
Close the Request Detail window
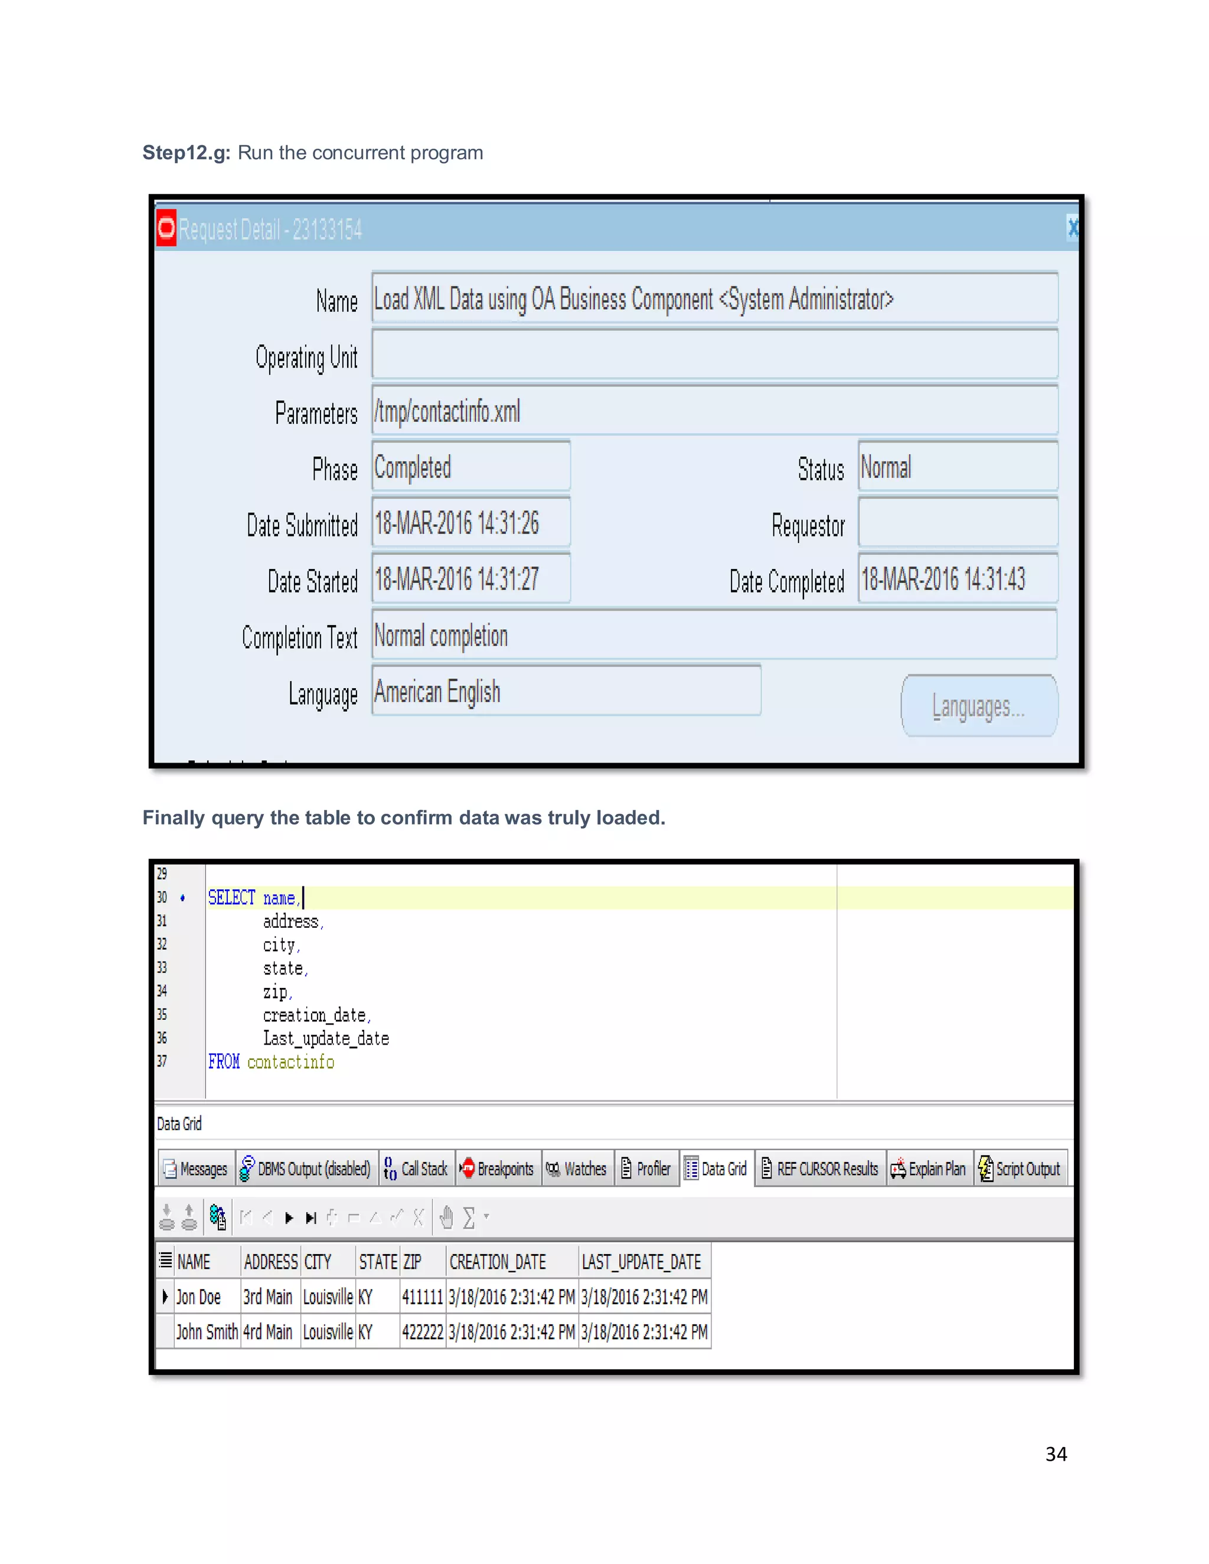click(x=1072, y=228)
